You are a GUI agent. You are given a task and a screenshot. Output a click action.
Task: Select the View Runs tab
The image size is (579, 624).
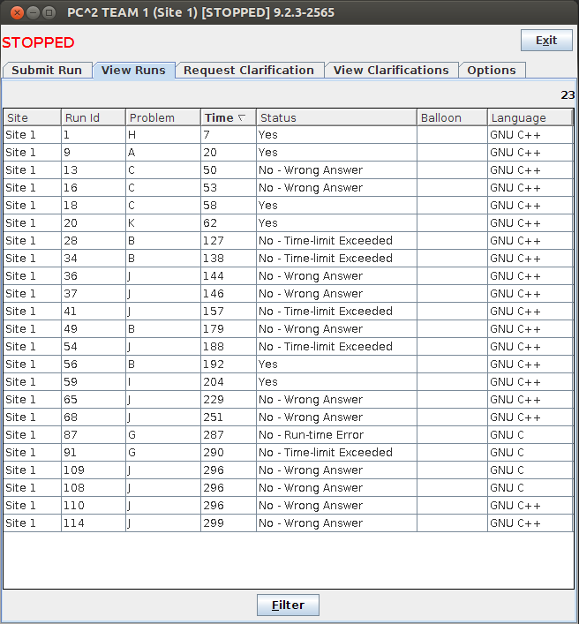pos(133,71)
